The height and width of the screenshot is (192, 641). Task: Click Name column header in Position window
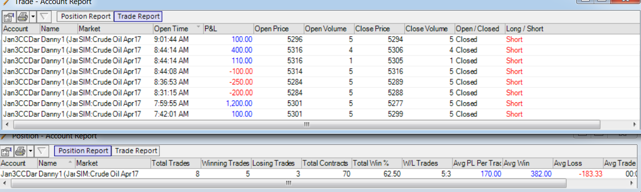[x=56, y=163]
